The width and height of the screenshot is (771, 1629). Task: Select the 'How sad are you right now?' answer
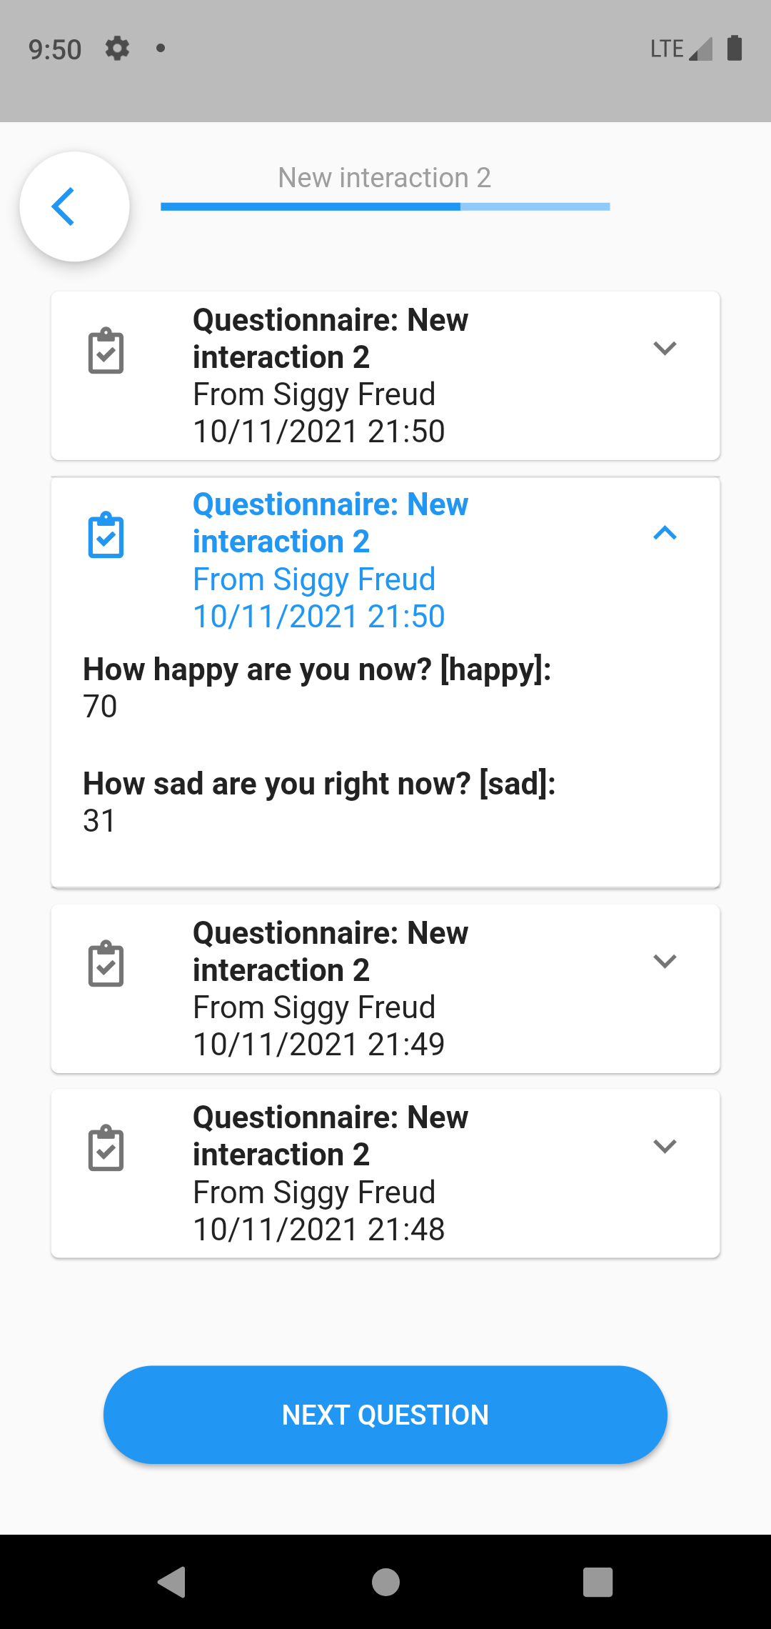coord(99,821)
